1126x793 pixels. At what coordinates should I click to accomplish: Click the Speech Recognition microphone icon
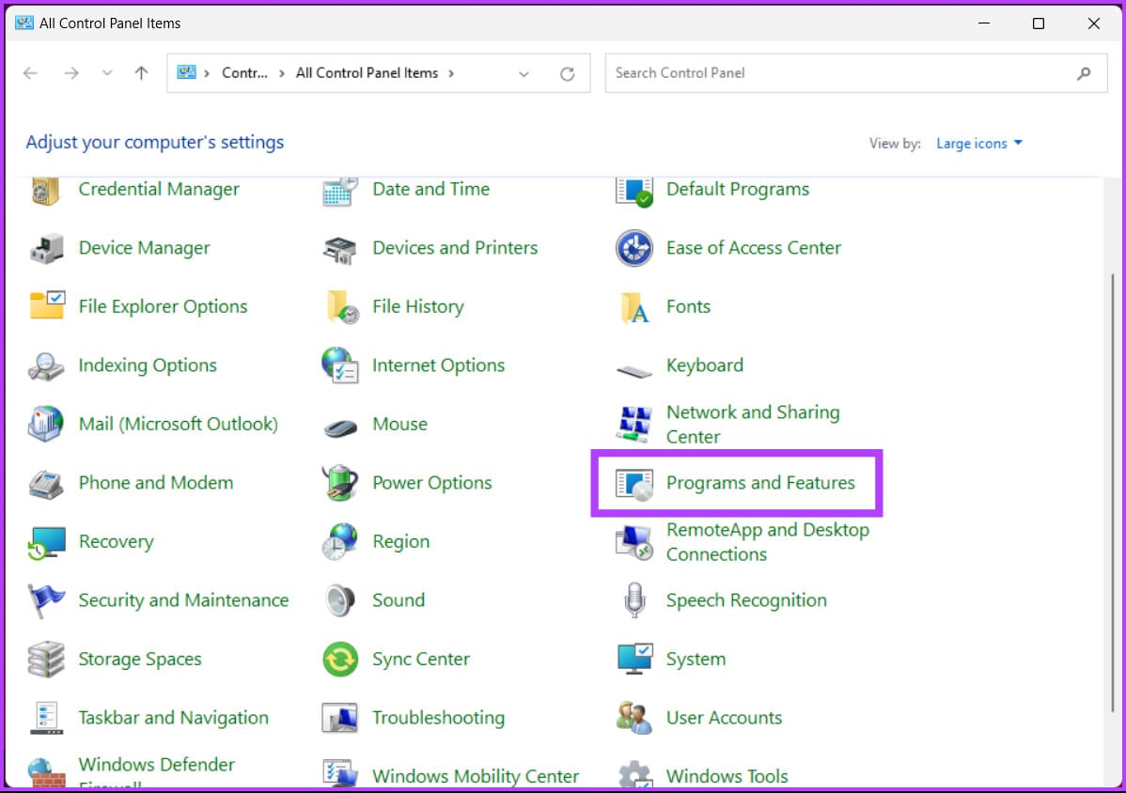[x=634, y=600]
